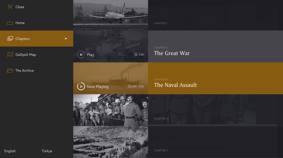This screenshot has width=283, height=158.
Task: Switch language to Türkçe
Action: (x=47, y=151)
